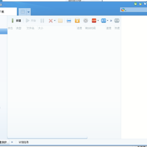The height and width of the screenshot is (147, 147).
Task: Open the 计划任务 scheduled tasks button
Action: [x=24, y=143]
